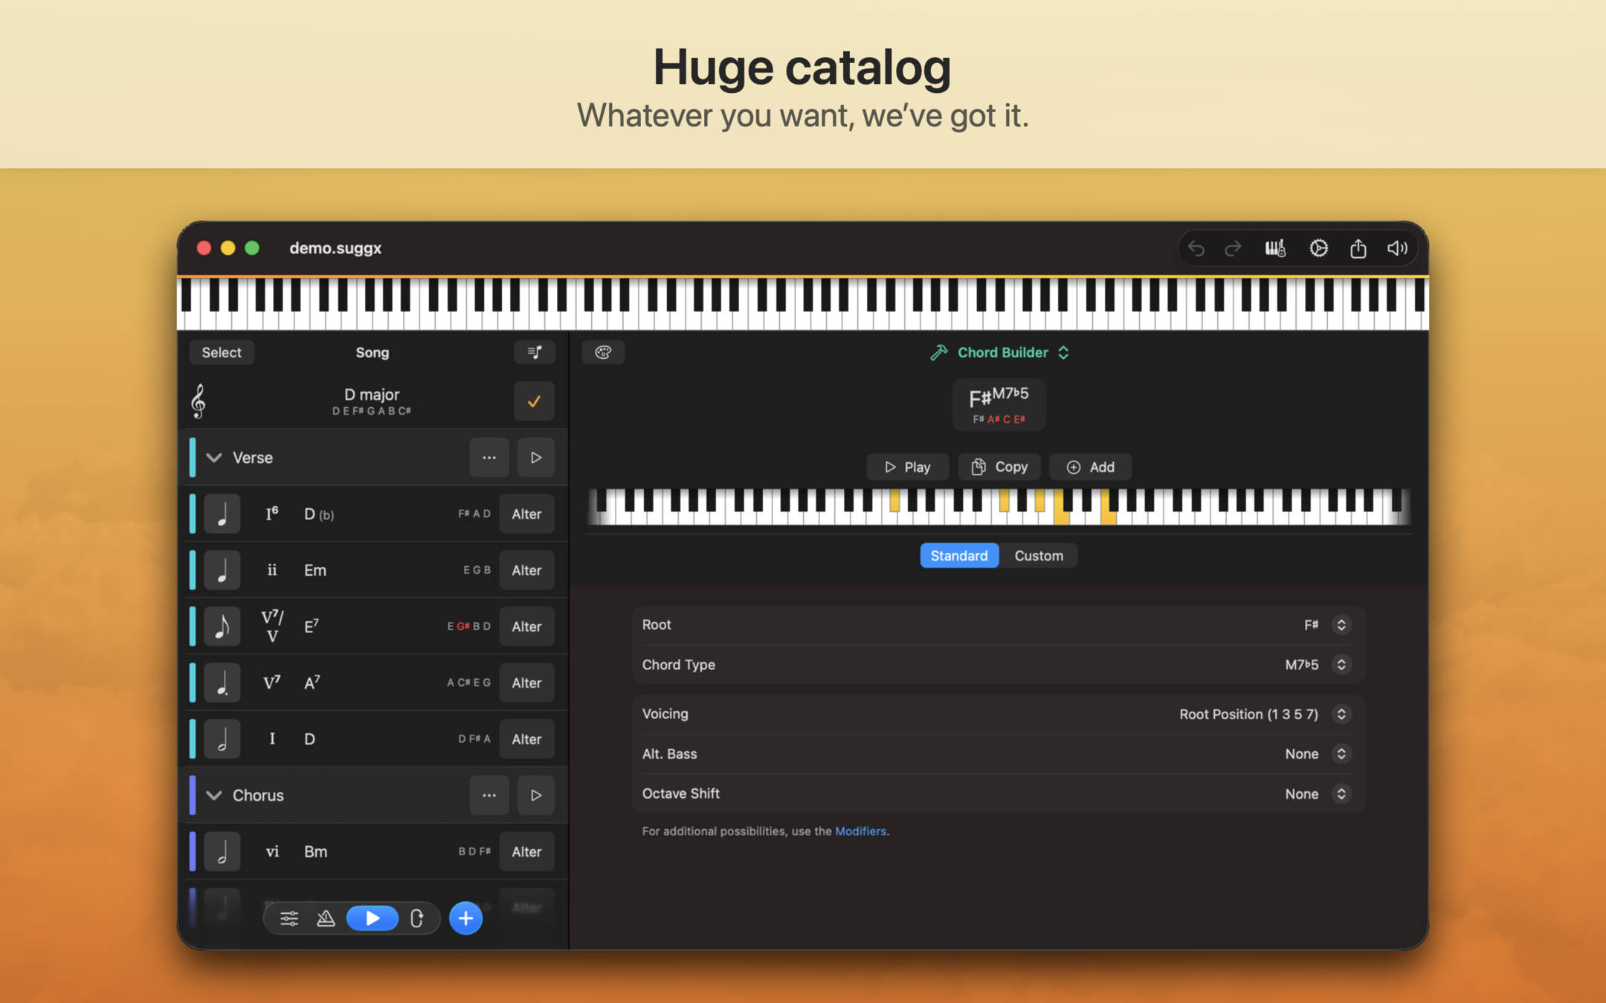Click the share/export icon

1358,248
